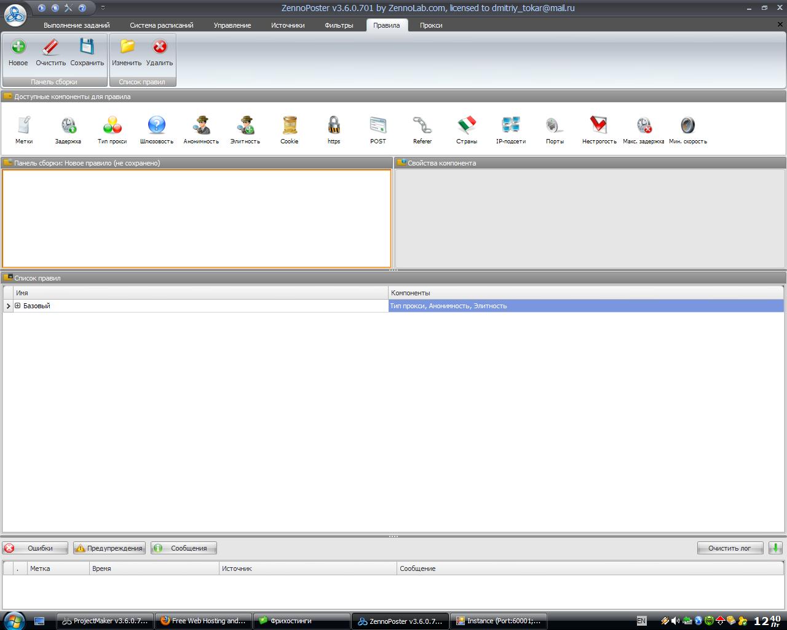
Task: Open settings tools icon in title bar
Action: (x=68, y=8)
